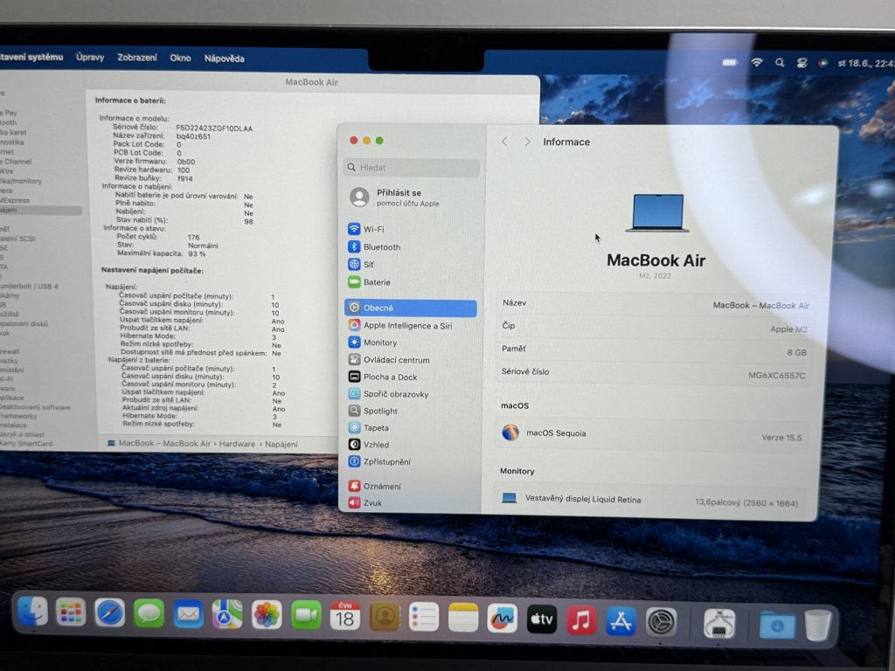Open Reminders app in the Dock

click(424, 617)
